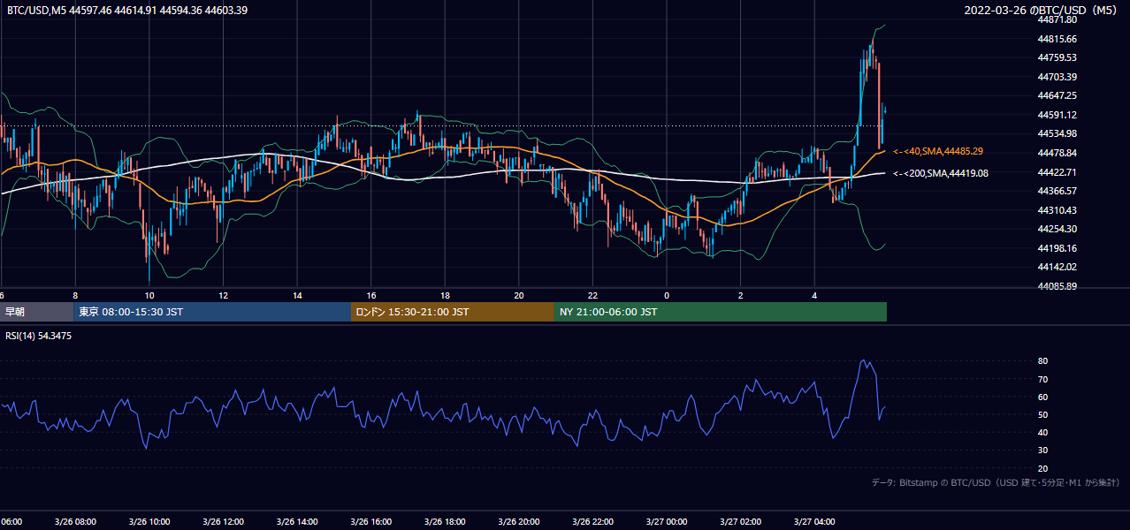Click the '3/27 02:00' bottom time label
The image size is (1130, 530).
(741, 522)
